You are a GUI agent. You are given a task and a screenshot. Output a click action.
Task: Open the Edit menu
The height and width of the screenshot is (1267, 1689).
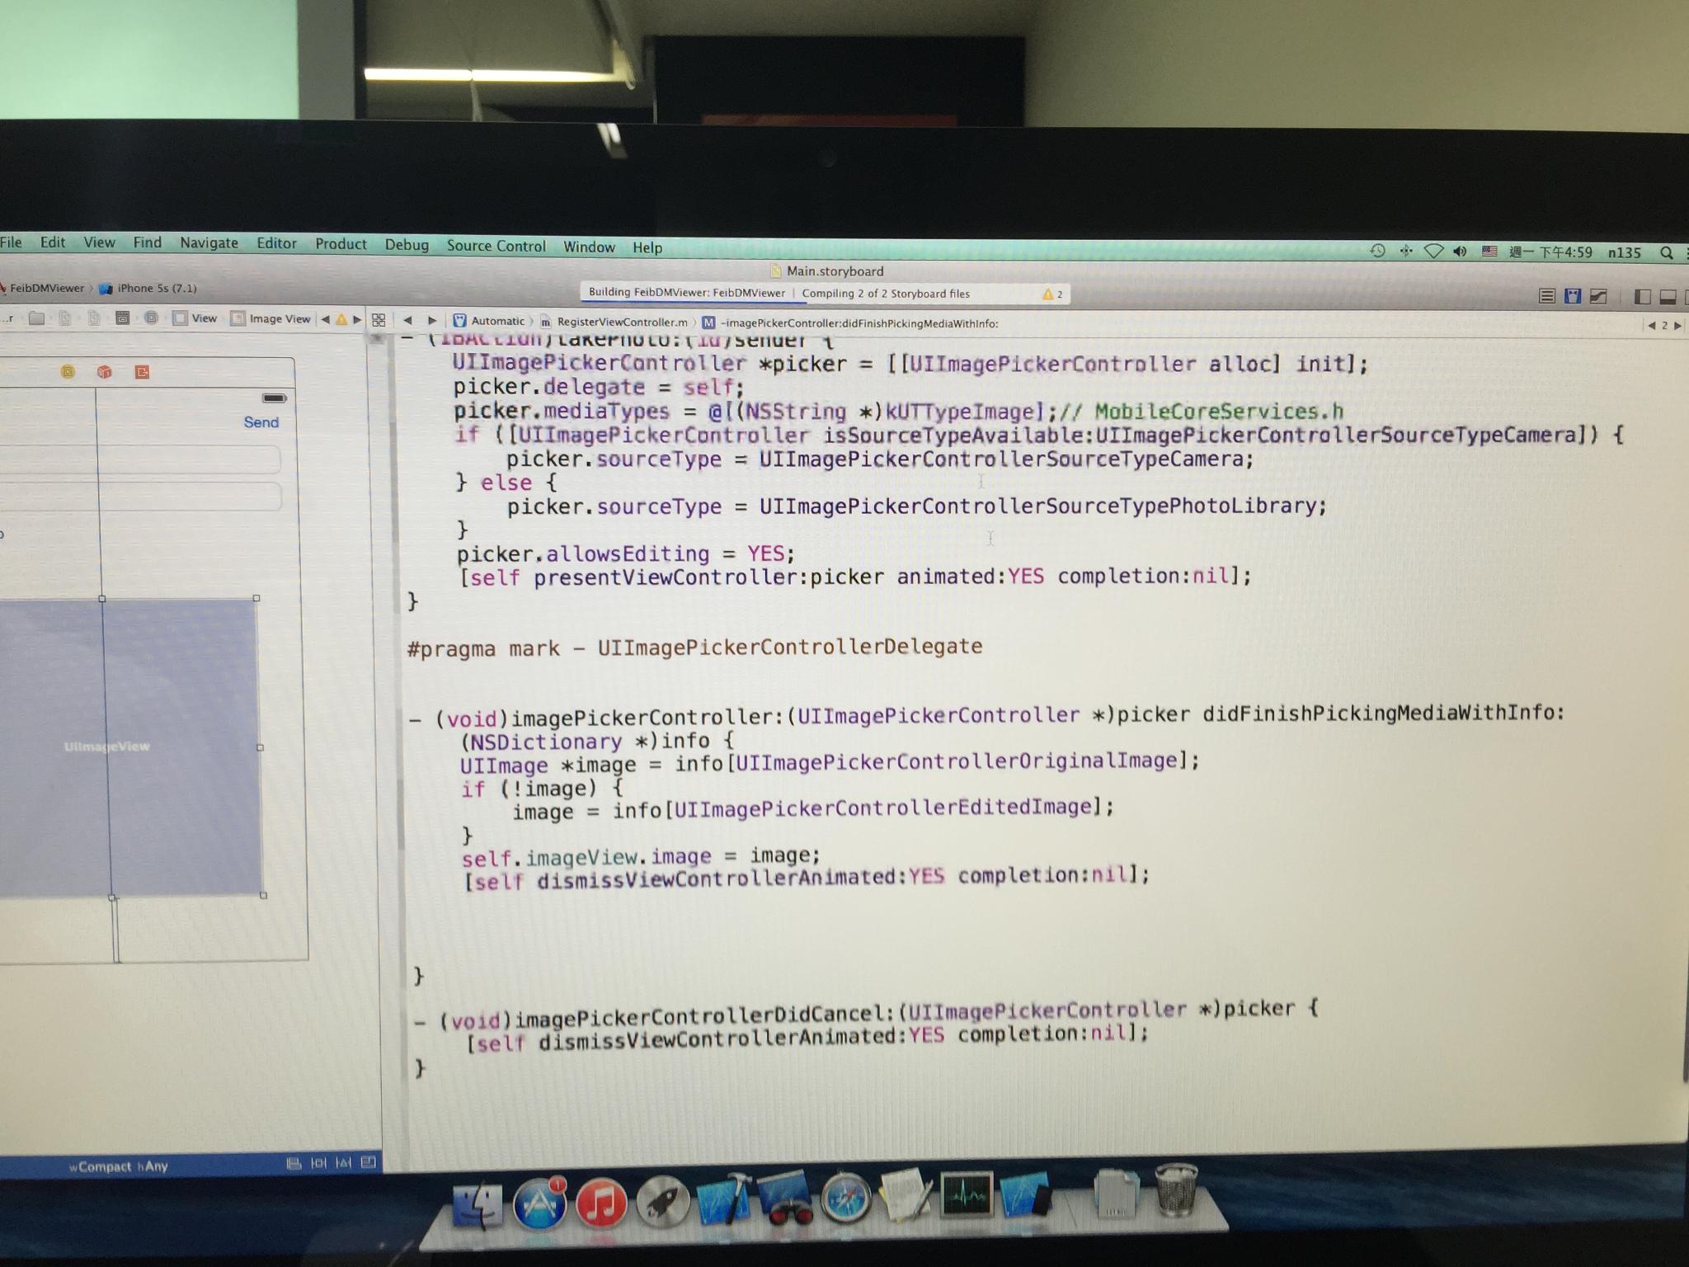[53, 242]
